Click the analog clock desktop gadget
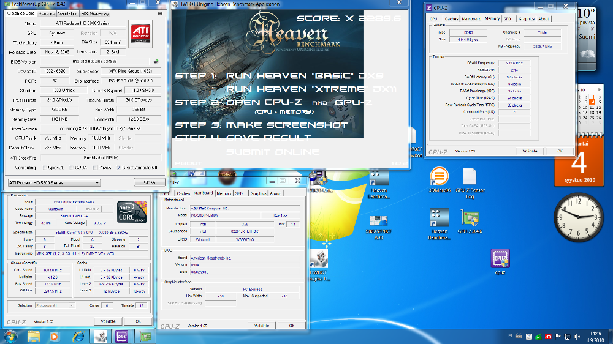Image resolution: width=613 pixels, height=344 pixels. pos(578,217)
